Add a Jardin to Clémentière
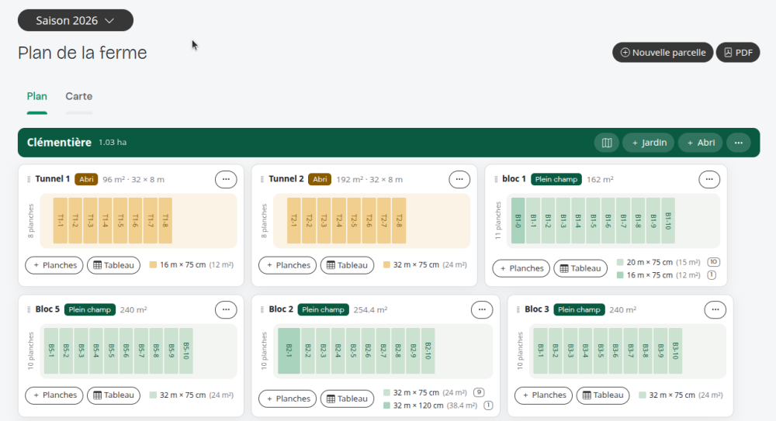The width and height of the screenshot is (776, 421). pos(649,143)
